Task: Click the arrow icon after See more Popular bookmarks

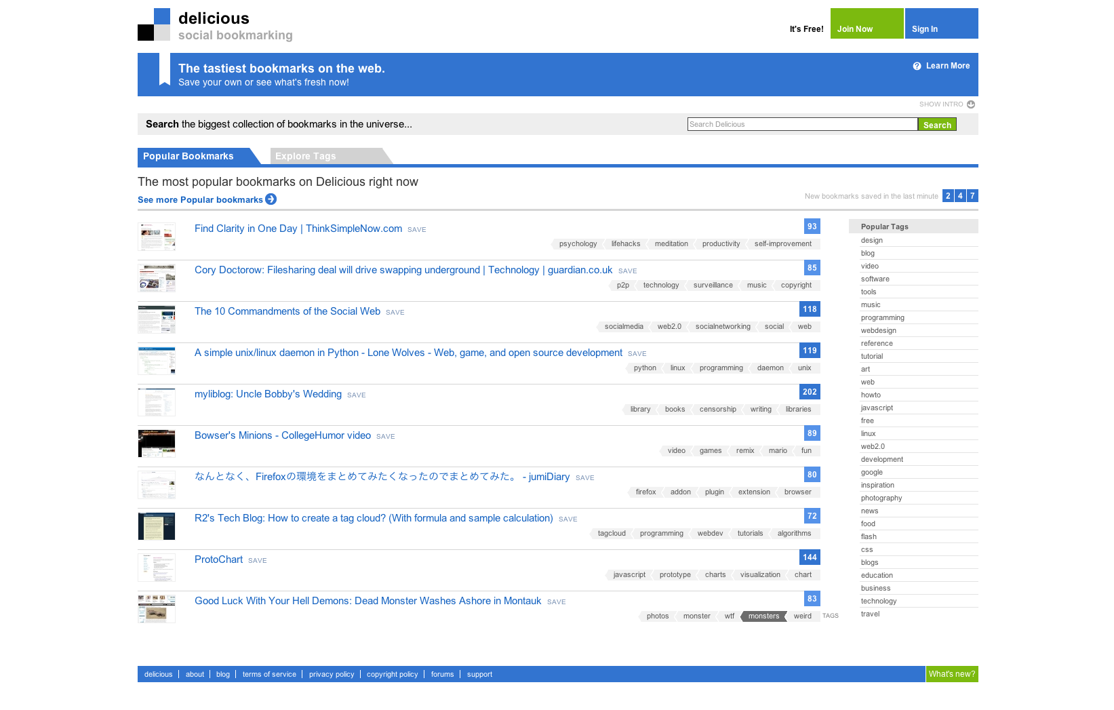Action: (x=271, y=199)
